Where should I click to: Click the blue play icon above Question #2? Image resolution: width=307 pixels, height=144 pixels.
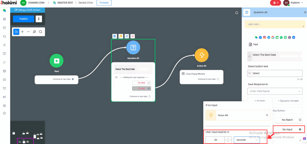[115, 36]
